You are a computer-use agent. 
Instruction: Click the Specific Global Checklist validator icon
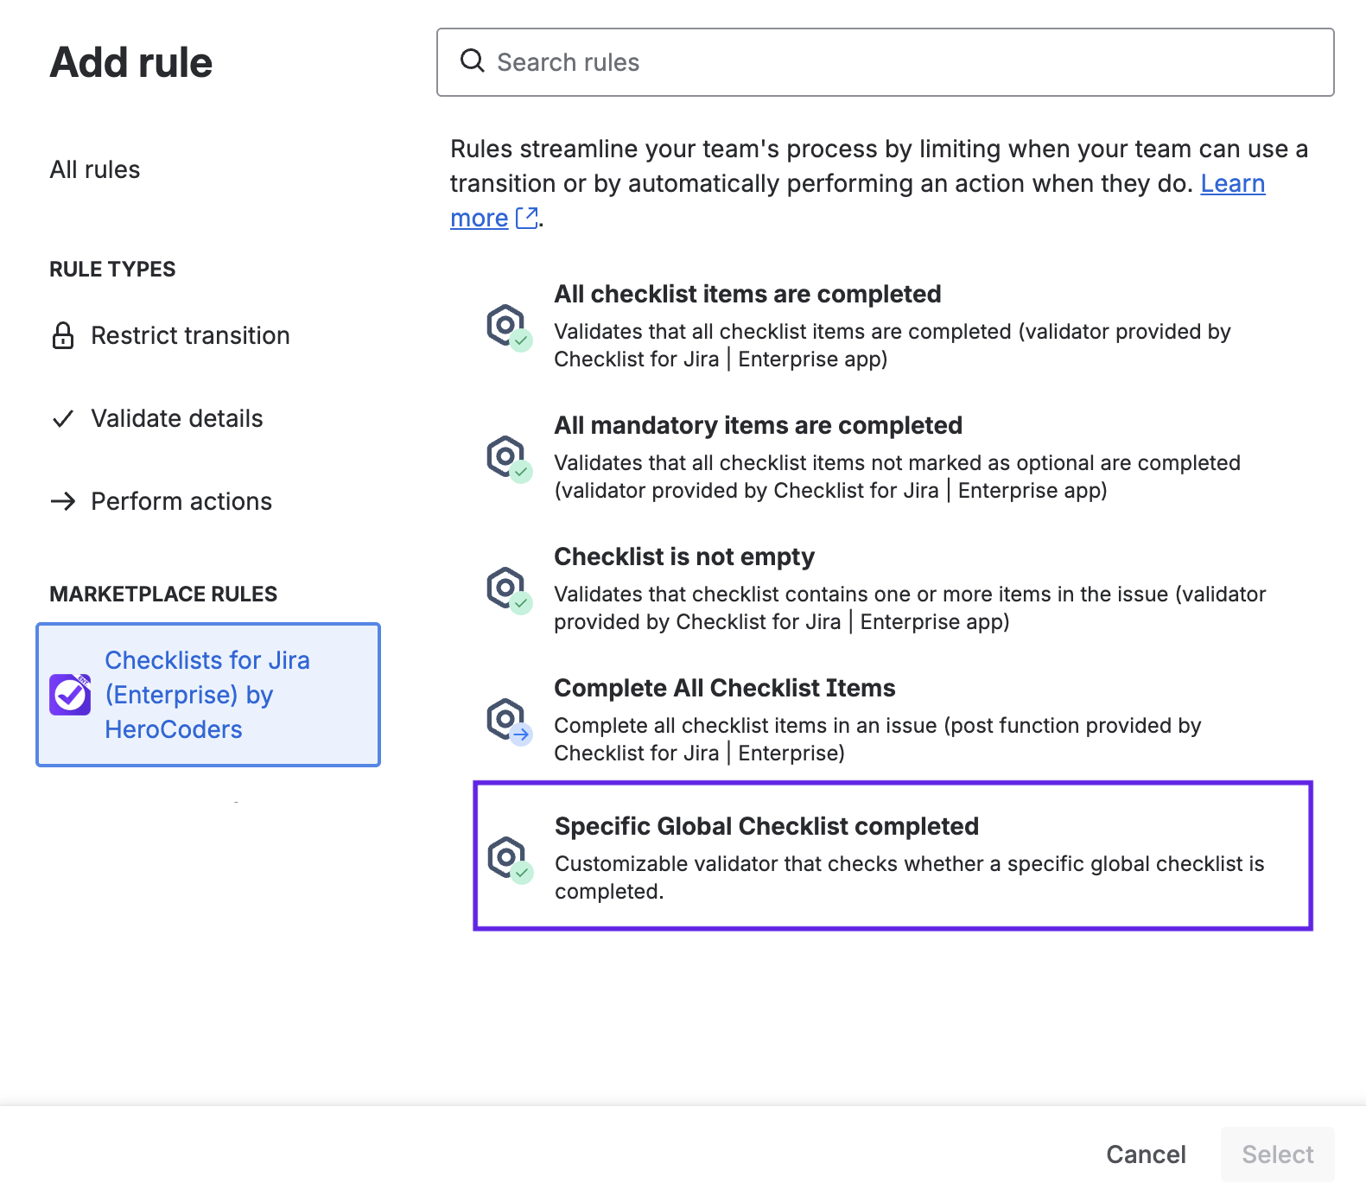[508, 859]
